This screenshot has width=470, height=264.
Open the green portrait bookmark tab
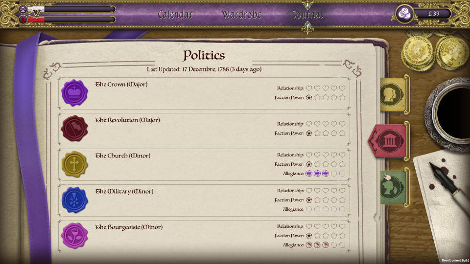(x=393, y=187)
